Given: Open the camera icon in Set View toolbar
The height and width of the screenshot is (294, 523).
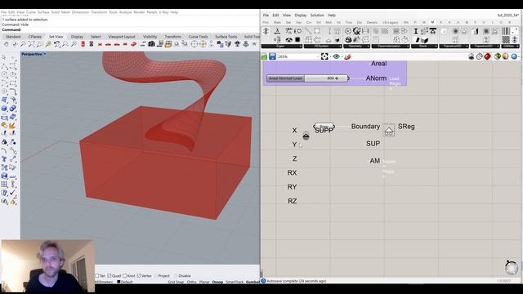Looking at the screenshot, I should click(151, 44).
